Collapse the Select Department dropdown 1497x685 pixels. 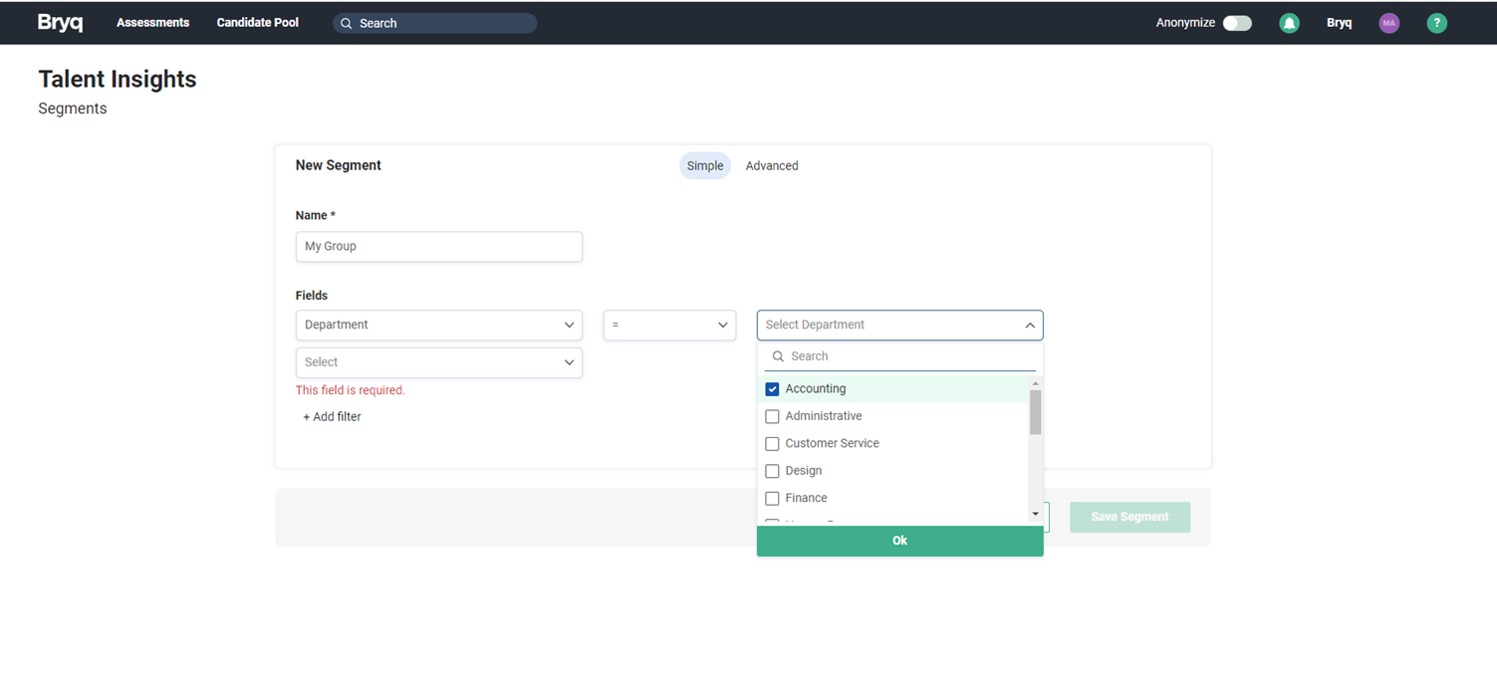pyautogui.click(x=1029, y=326)
